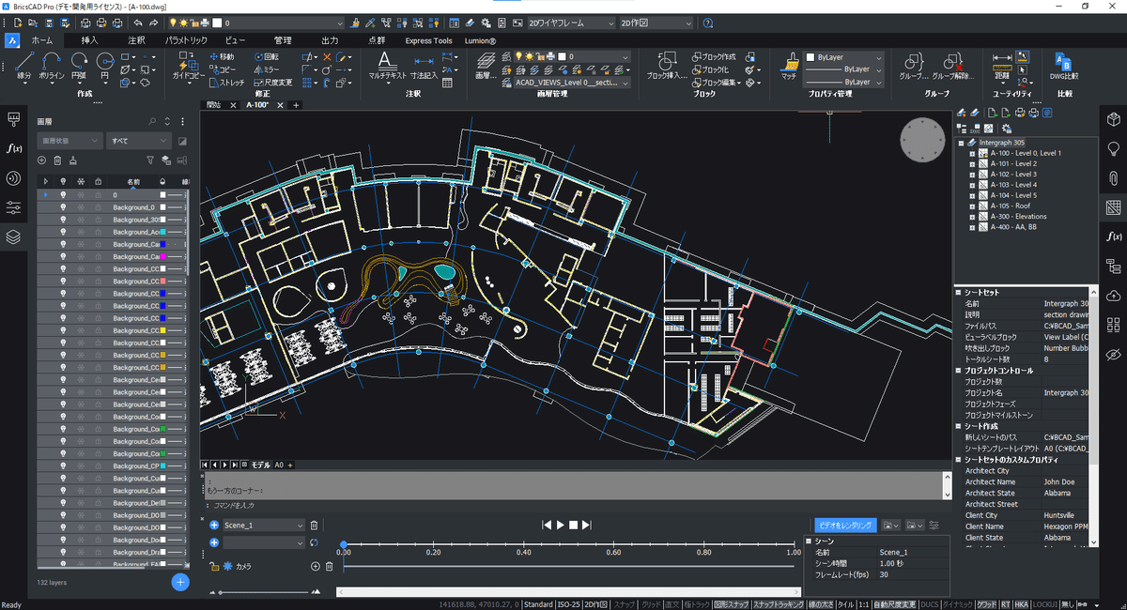Click the ビデオをレンダリング button

844,526
